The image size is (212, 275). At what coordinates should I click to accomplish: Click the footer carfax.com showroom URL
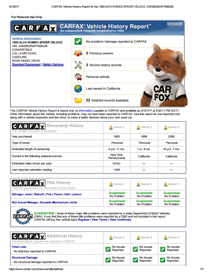point(36,269)
